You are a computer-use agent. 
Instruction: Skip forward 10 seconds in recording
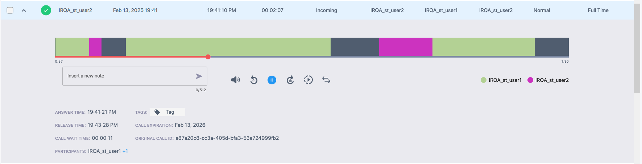click(290, 80)
